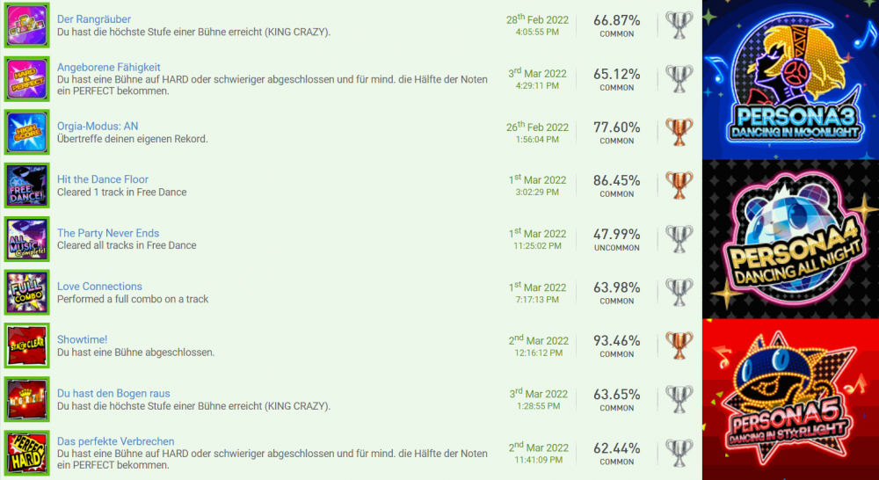Click the Persona 5 Dancing in Starlight artwork
This screenshot has width=879, height=480.
(x=790, y=399)
